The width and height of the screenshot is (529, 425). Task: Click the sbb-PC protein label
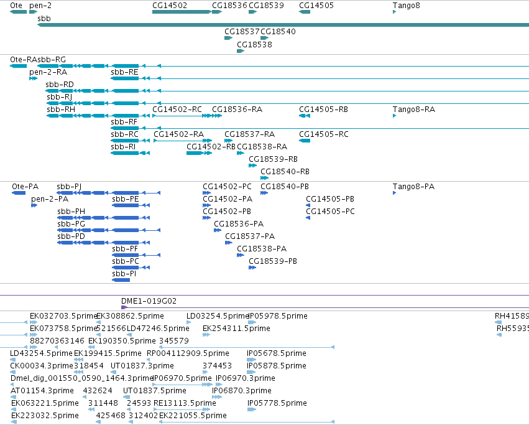[x=126, y=262]
